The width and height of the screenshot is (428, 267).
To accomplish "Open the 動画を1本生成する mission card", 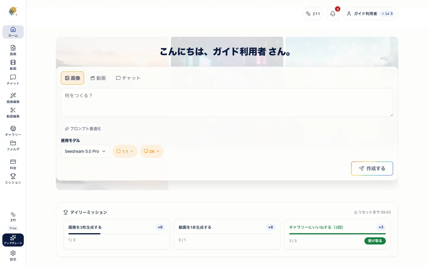I will pyautogui.click(x=227, y=234).
